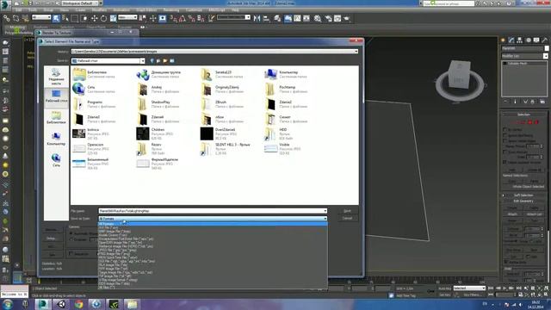Click the object color swatch in Modify panel

[x=547, y=48]
